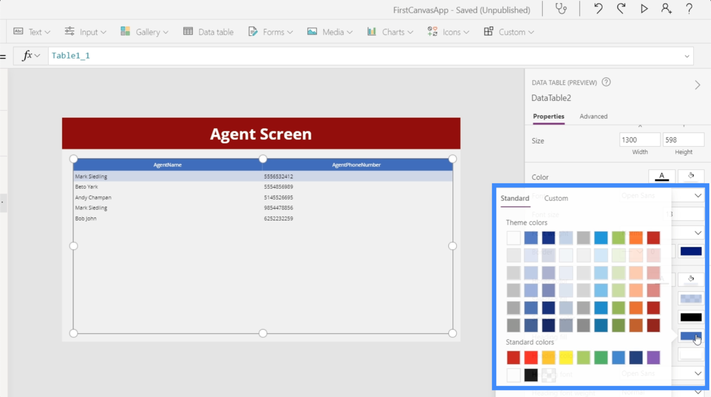Click phone number 5556532412
The image size is (711, 397).
(x=278, y=176)
